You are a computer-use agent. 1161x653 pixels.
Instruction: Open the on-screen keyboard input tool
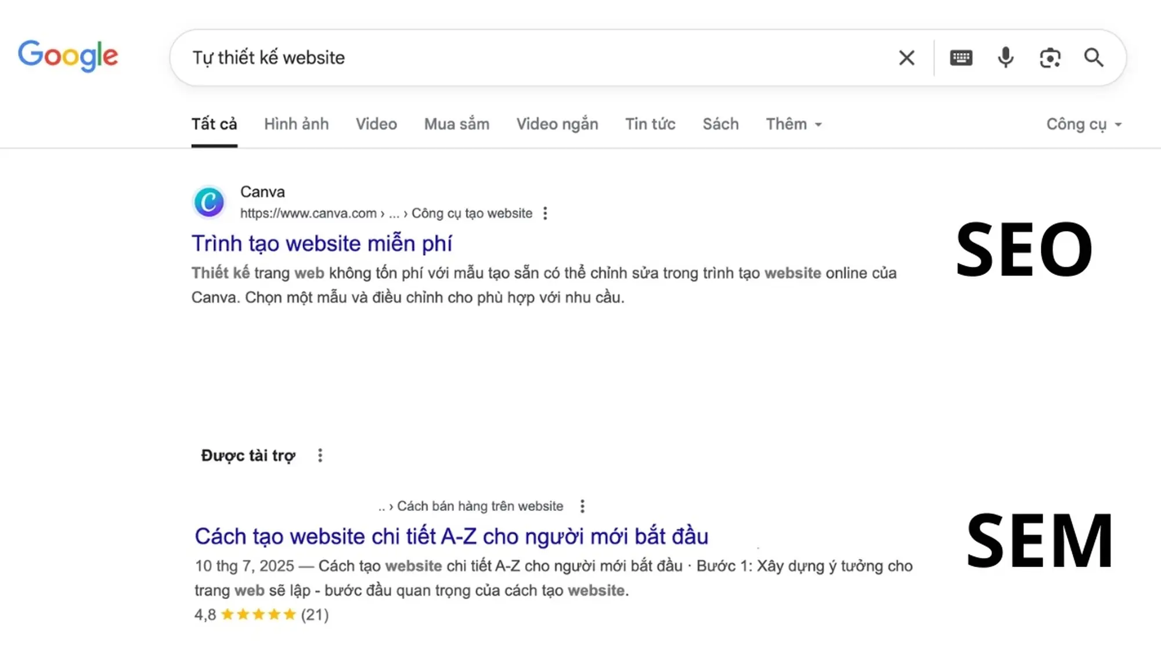point(961,57)
